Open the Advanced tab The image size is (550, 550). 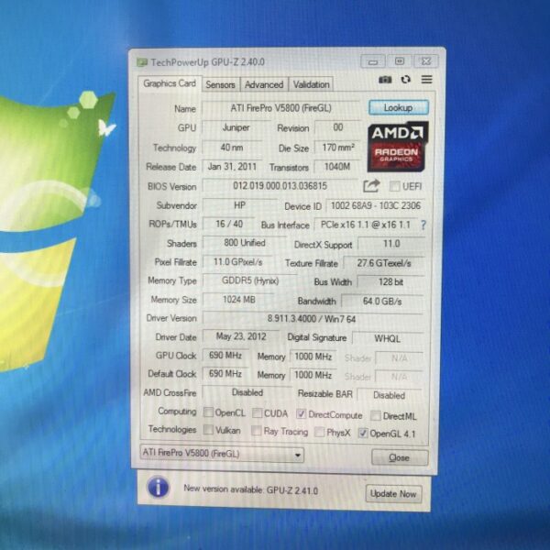[x=264, y=84]
